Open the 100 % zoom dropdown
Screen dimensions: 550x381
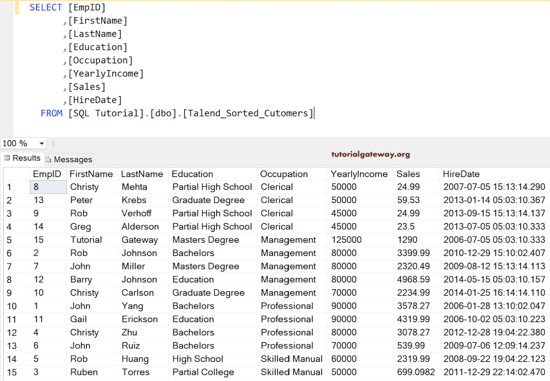tap(41, 144)
